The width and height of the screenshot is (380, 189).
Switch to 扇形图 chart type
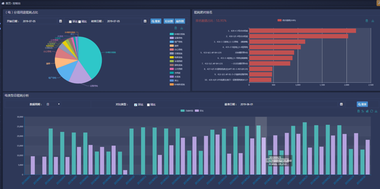[x=180, y=22]
